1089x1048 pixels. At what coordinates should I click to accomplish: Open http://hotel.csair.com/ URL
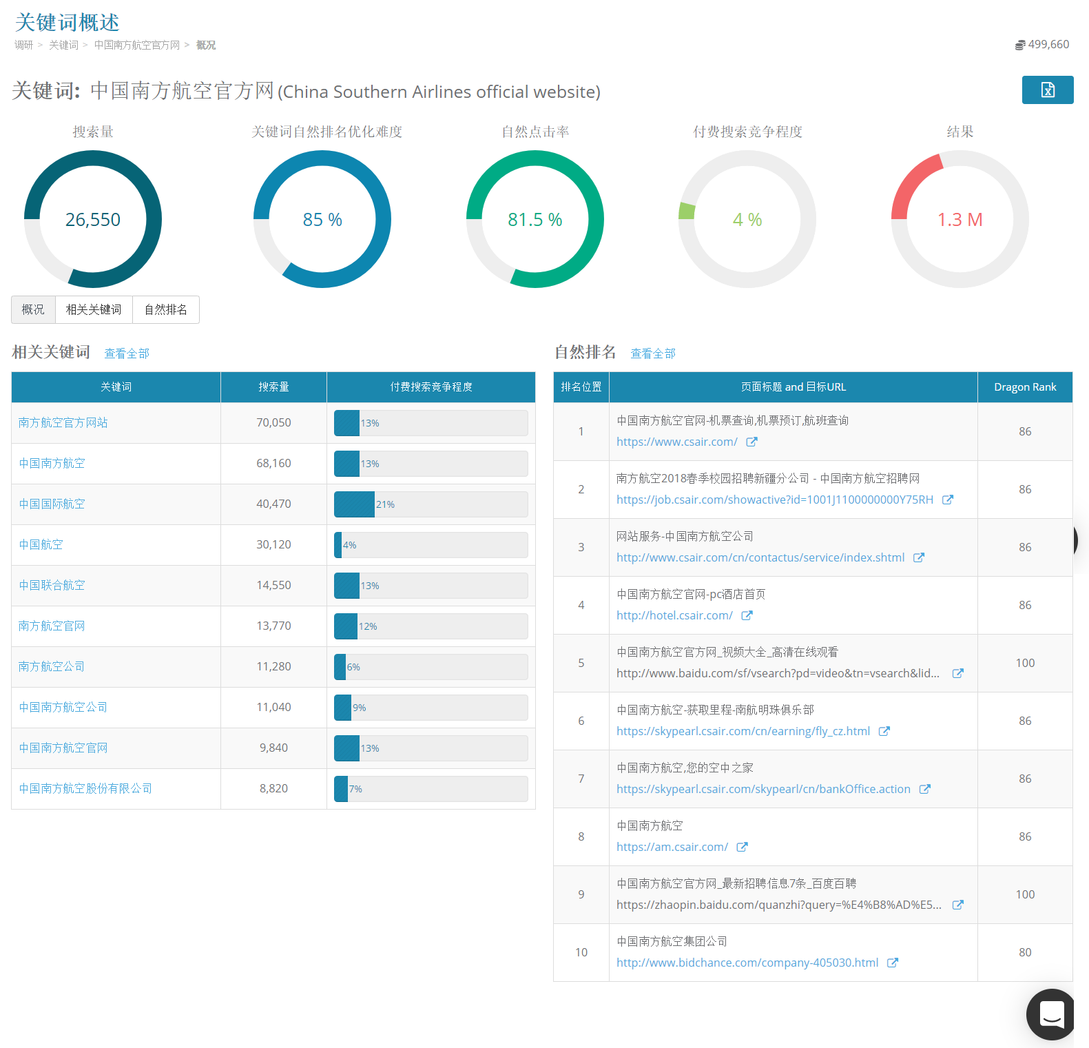(x=674, y=615)
